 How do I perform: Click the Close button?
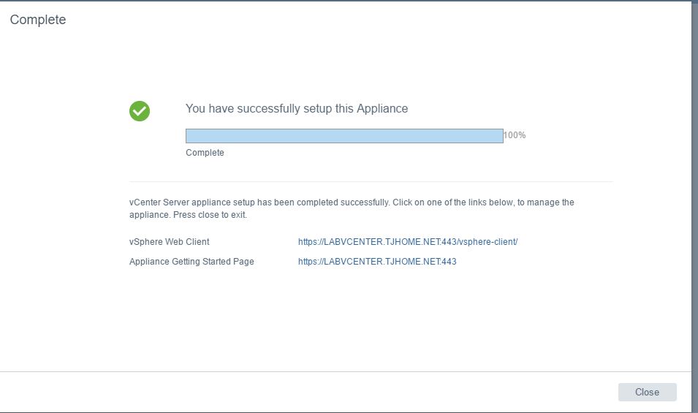pos(648,392)
